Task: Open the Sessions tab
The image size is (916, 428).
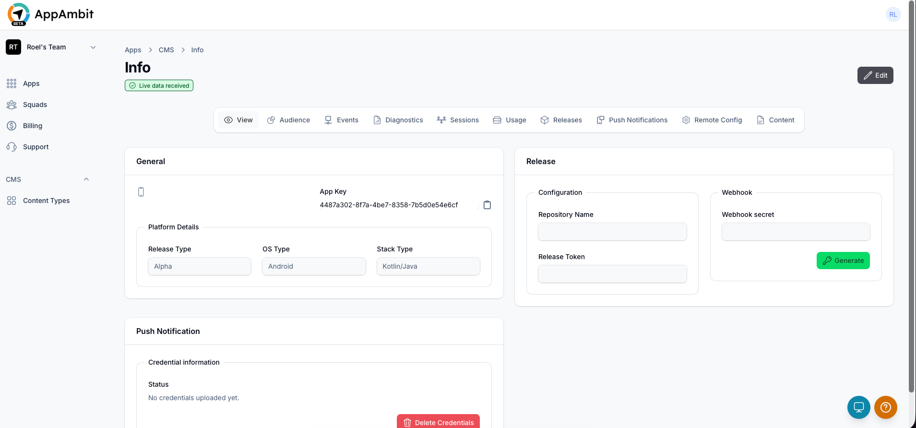Action: point(458,120)
